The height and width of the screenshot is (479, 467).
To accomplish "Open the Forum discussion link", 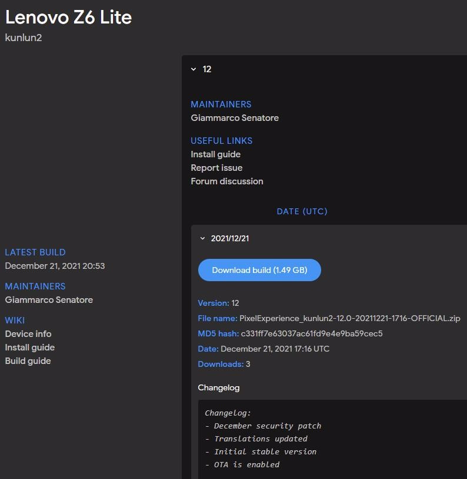I will (227, 181).
